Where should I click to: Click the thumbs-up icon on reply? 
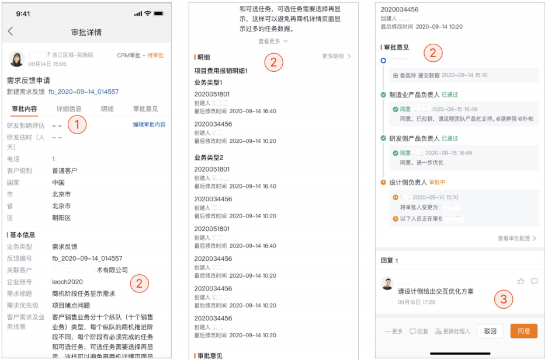521,281
